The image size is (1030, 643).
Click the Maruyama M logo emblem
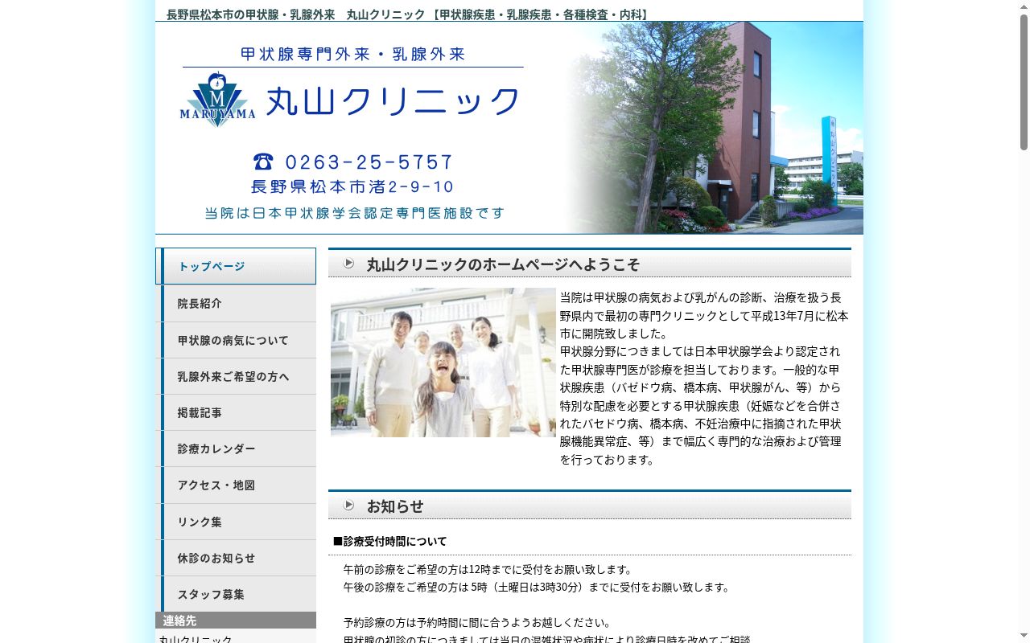[x=217, y=100]
